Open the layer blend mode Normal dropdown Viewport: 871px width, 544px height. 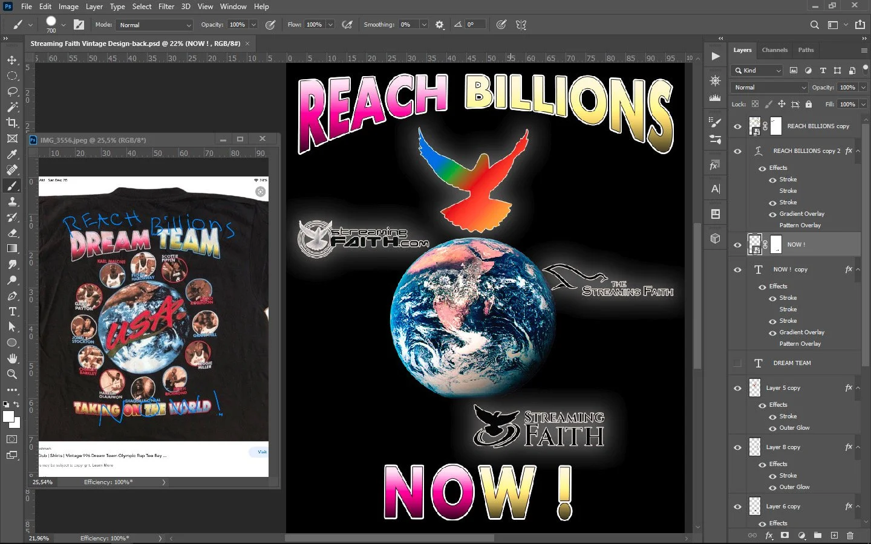[x=769, y=88]
